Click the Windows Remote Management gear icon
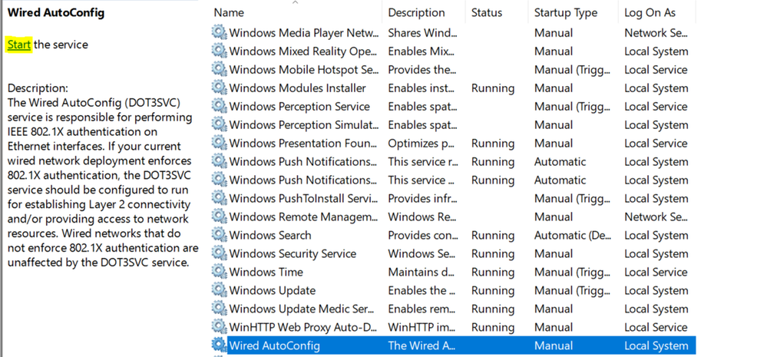Screen dimensions: 767x357 pos(220,217)
